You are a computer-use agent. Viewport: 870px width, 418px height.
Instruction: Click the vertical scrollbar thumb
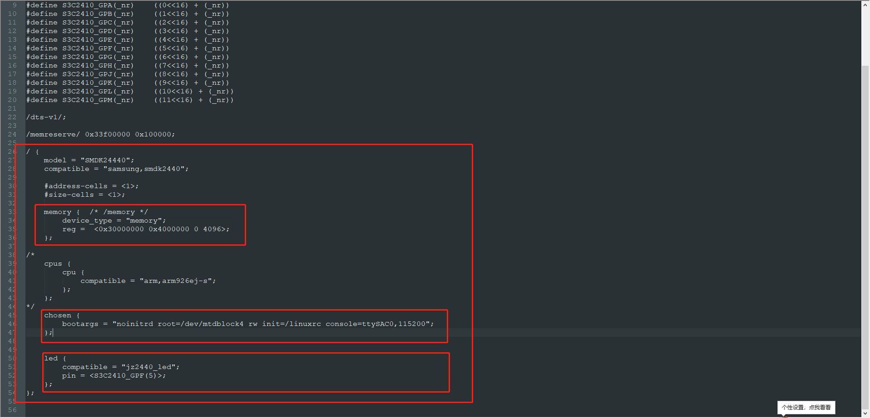[865, 238]
